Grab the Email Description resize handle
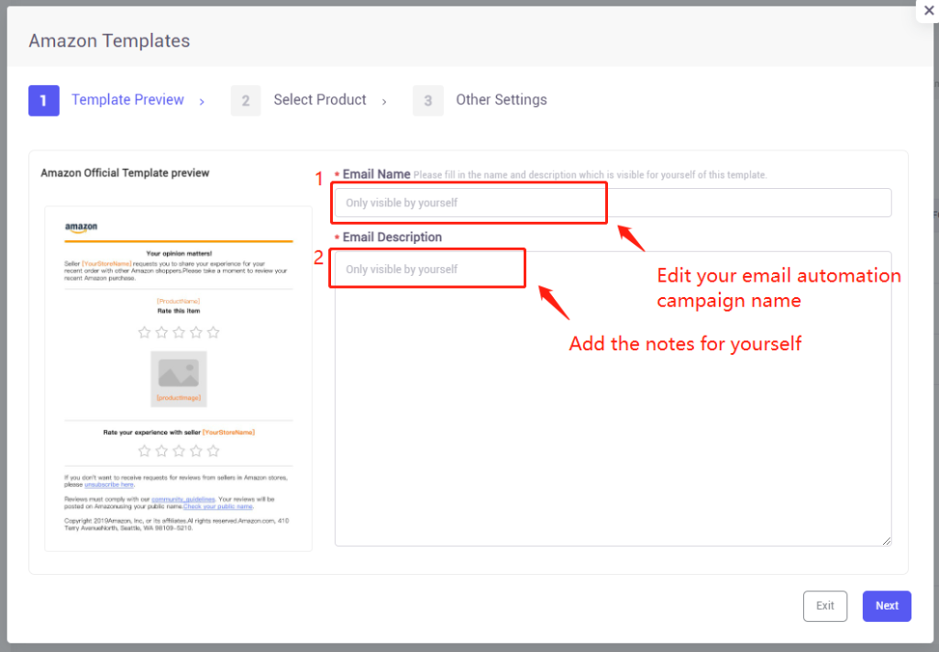The image size is (939, 652). (887, 541)
